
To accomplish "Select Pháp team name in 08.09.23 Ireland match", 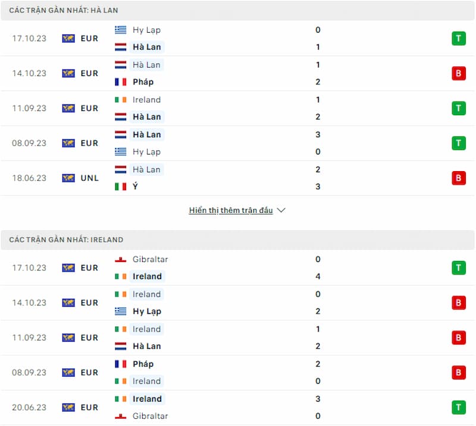I will (143, 364).
